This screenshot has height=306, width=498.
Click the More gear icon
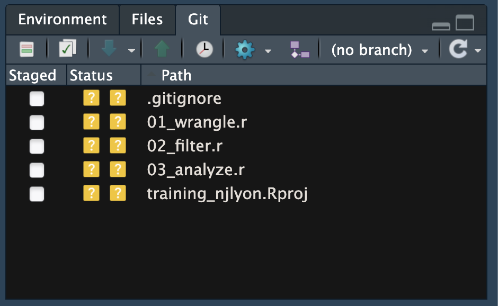(245, 50)
